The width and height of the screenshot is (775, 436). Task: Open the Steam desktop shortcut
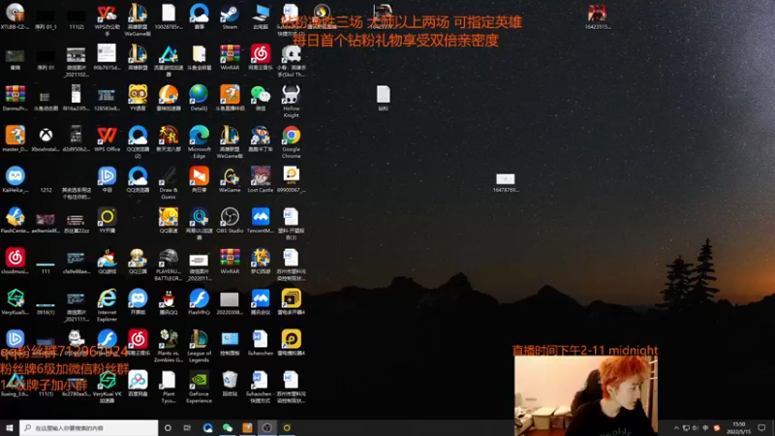point(230,16)
